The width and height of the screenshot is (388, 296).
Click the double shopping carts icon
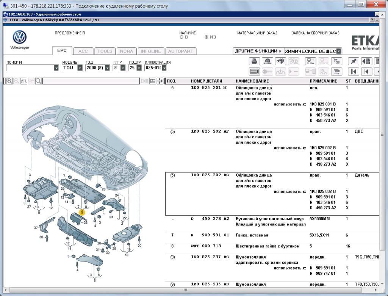336,61
